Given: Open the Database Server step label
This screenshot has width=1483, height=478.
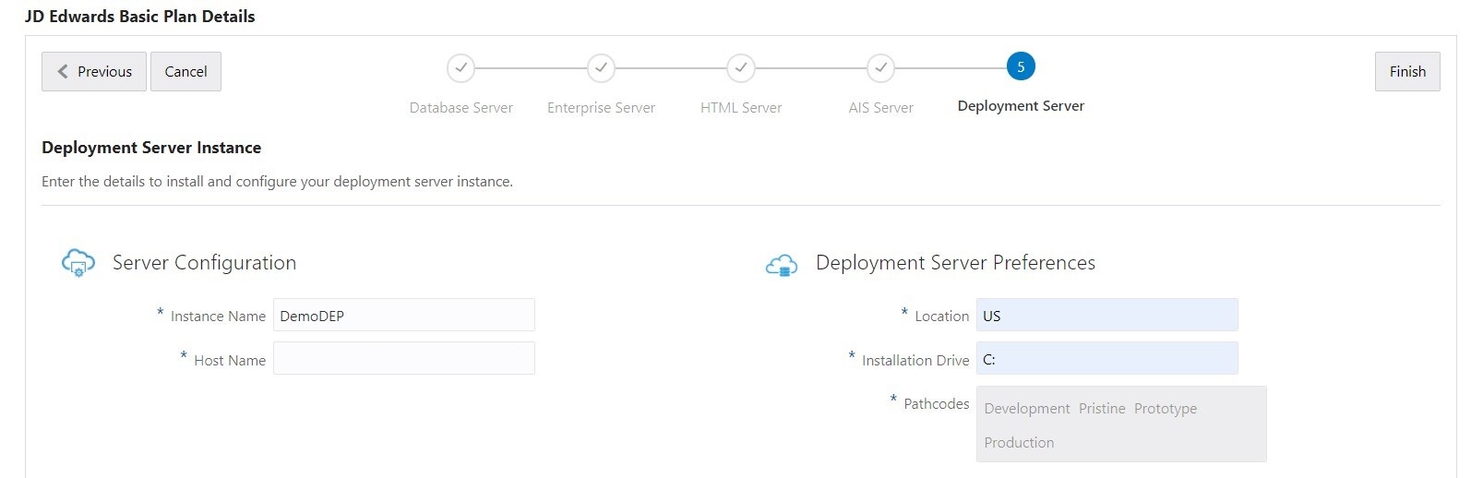Looking at the screenshot, I should pyautogui.click(x=460, y=108).
